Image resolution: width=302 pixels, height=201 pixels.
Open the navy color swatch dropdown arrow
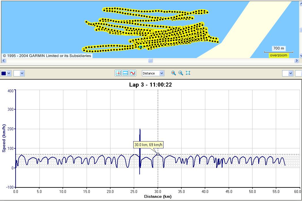[x=9, y=73]
